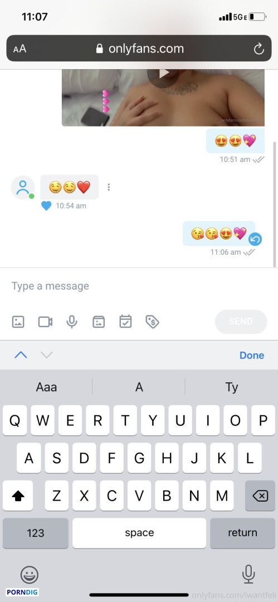278x602 pixels.
Task: Tap the scheduled message calendar icon
Action: (x=125, y=322)
